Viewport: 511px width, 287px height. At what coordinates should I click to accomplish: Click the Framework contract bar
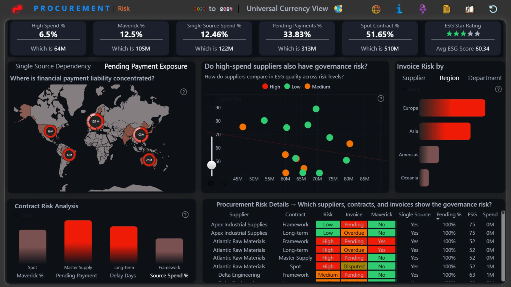coord(169,251)
